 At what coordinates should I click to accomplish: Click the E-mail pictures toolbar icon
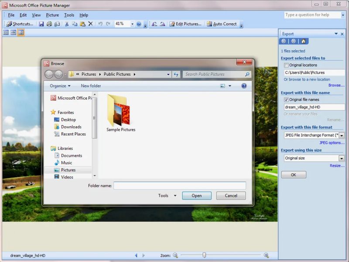[57, 24]
